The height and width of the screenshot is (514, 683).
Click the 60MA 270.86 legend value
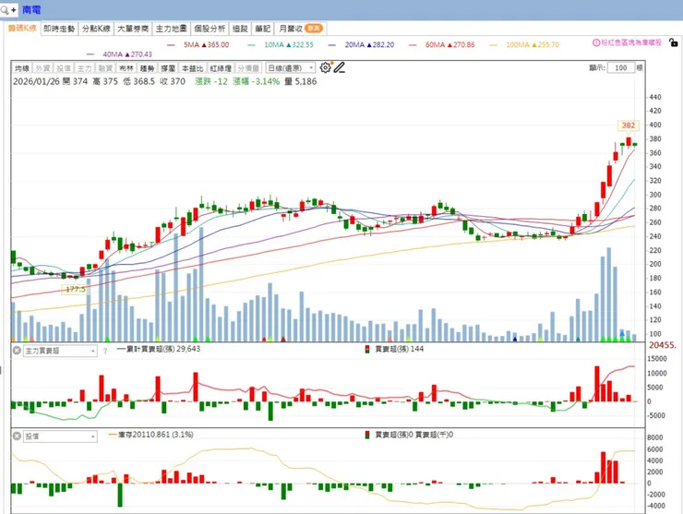point(450,45)
